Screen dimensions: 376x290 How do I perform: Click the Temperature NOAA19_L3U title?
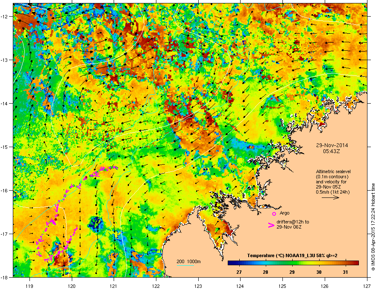click(292, 256)
